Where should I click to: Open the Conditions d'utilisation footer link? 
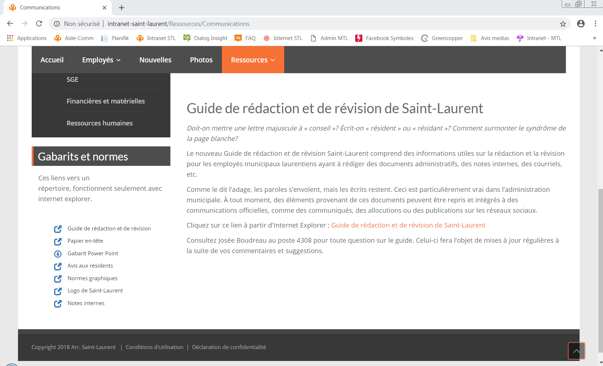pos(154,347)
